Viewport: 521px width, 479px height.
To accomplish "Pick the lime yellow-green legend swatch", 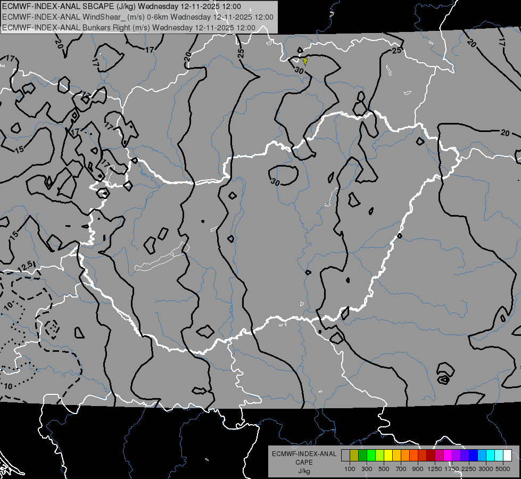I will pyautogui.click(x=379, y=456).
